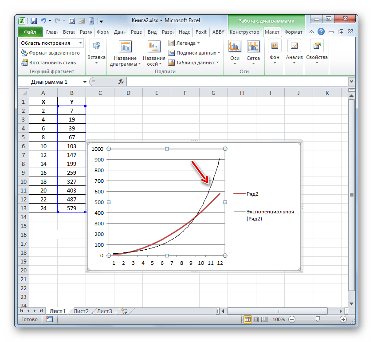Click the Фон background icon
Image resolution: width=373 pixels, height=342 pixels.
tap(275, 45)
